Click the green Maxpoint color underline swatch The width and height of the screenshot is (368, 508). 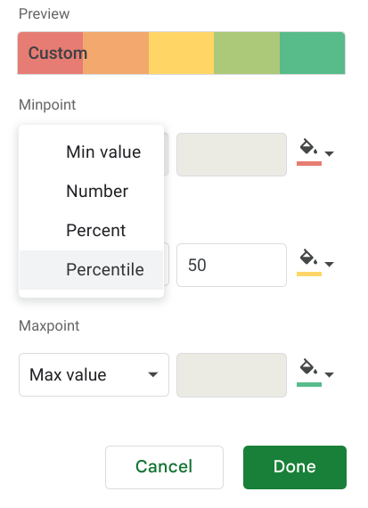(x=309, y=384)
